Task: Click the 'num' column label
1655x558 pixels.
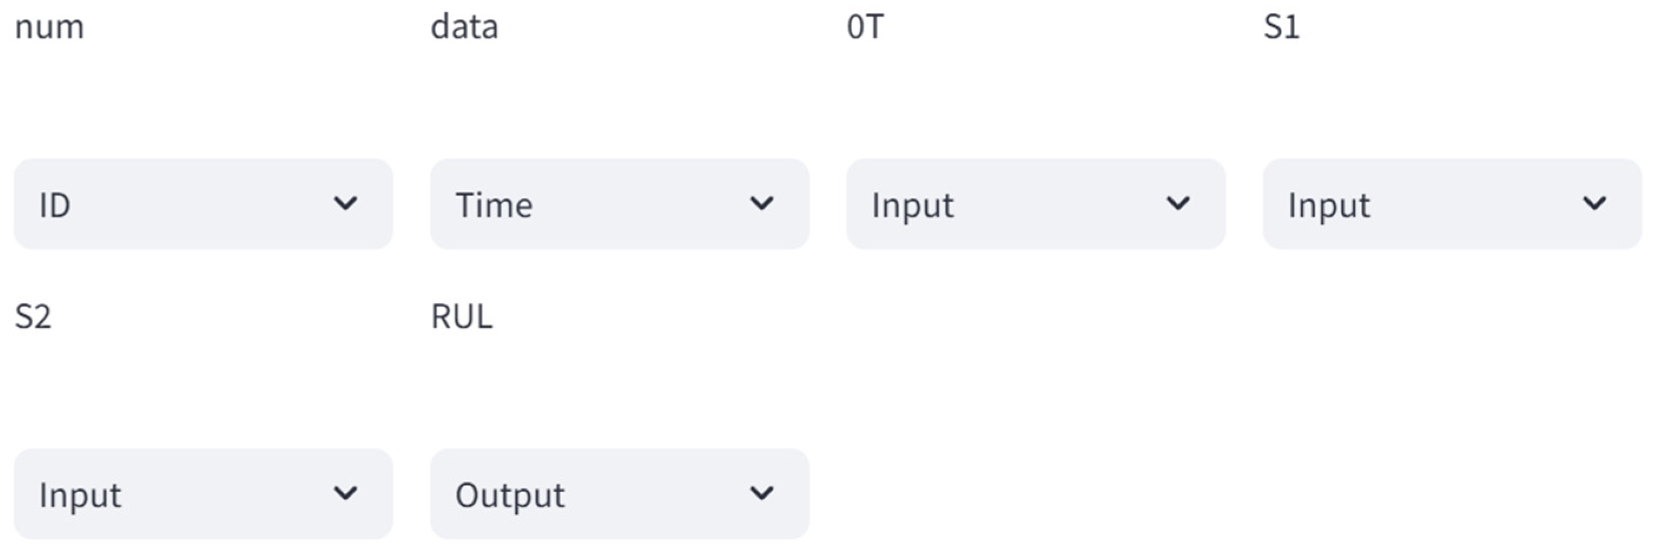Action: coord(49,28)
